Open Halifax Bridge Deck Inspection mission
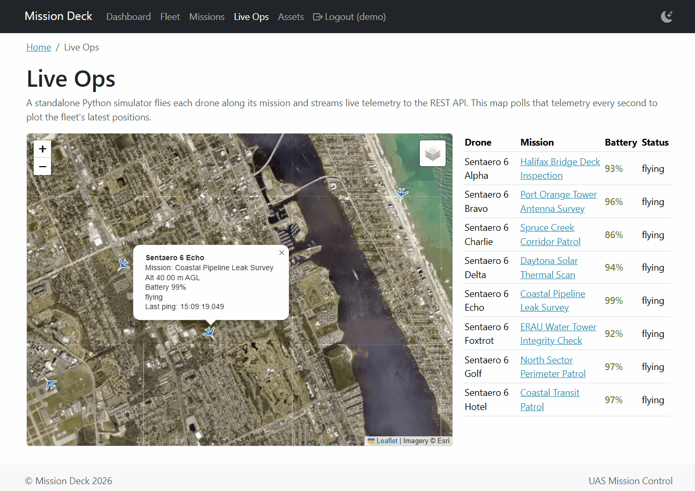 [x=560, y=169]
